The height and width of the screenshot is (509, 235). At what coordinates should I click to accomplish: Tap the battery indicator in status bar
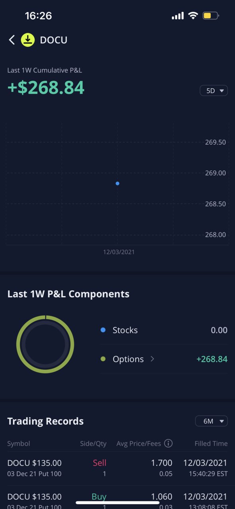click(211, 16)
